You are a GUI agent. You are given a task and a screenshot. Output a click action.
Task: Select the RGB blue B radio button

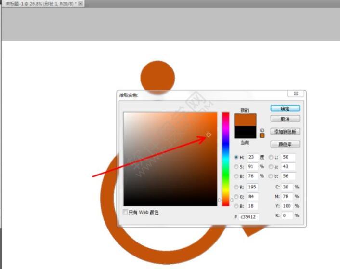point(236,206)
